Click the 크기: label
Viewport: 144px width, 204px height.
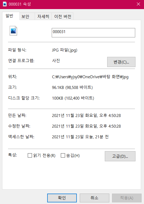[13, 87]
